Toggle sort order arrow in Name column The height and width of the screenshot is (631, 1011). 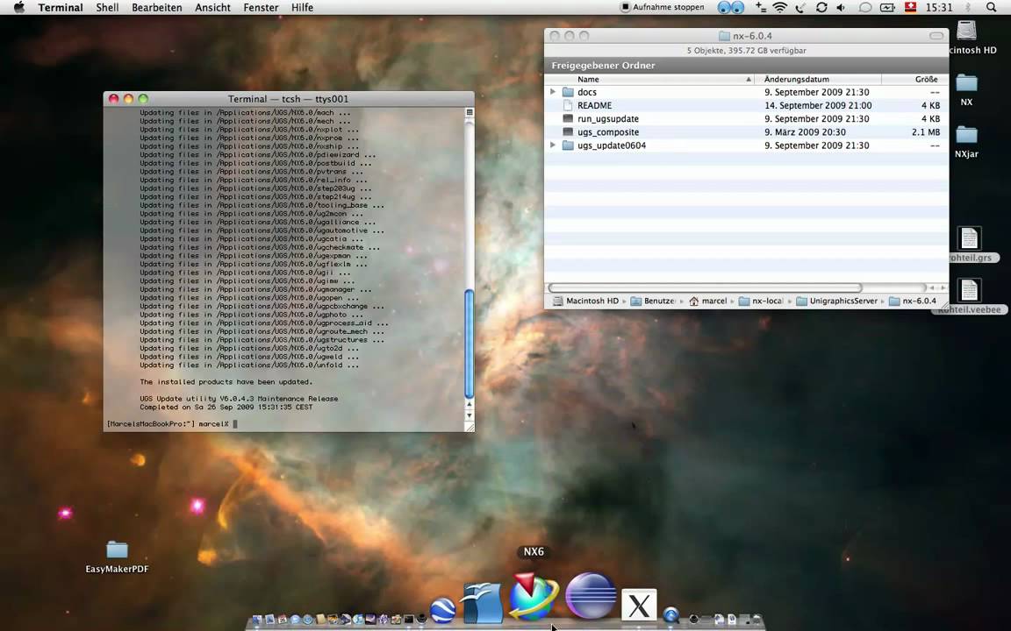[749, 79]
